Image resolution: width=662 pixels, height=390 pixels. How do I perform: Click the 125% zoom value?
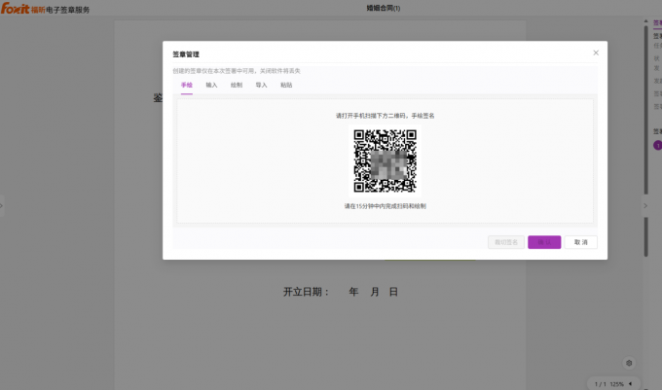click(x=617, y=384)
